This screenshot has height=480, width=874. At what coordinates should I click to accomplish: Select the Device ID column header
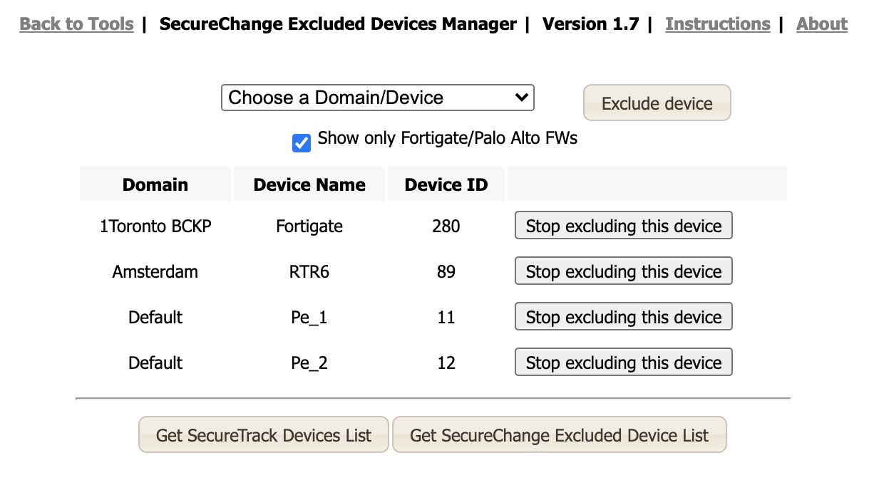[446, 184]
